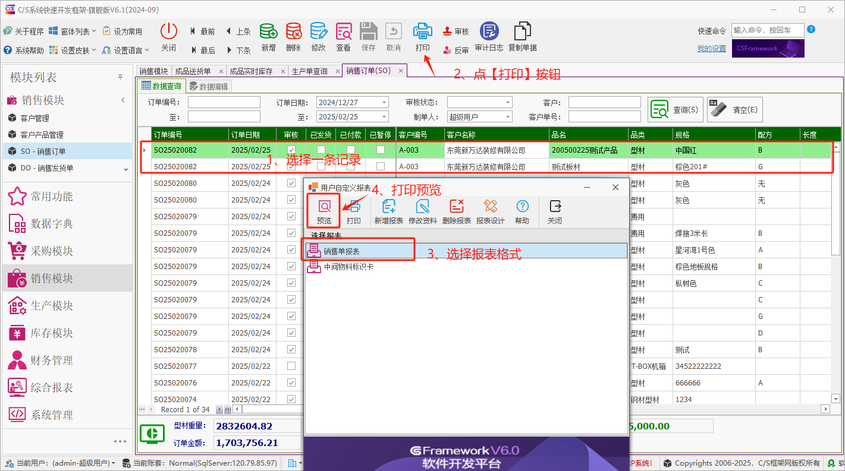
Task: Toggle 已付款 checkbox in first SO25020082 row
Action: coord(351,150)
